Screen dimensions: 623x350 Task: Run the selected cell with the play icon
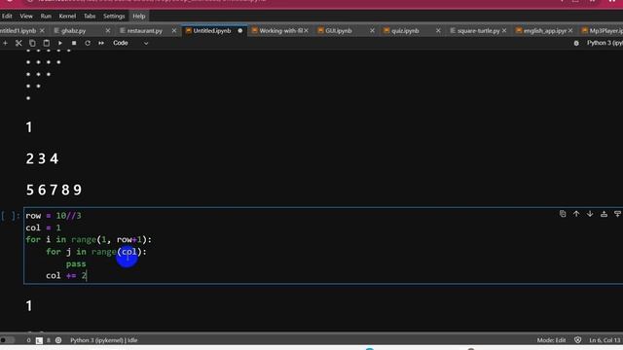click(x=60, y=43)
